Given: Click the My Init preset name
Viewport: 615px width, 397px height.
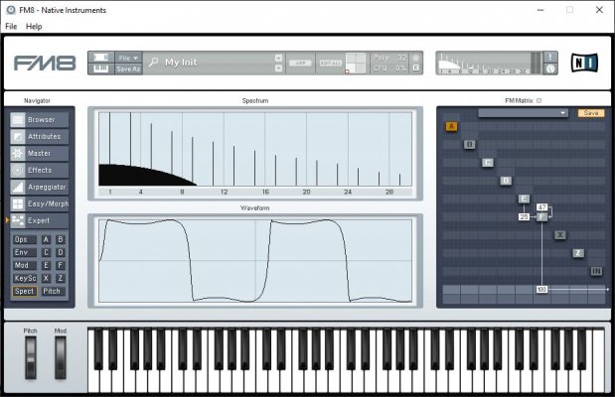Looking at the screenshot, I should click(181, 63).
